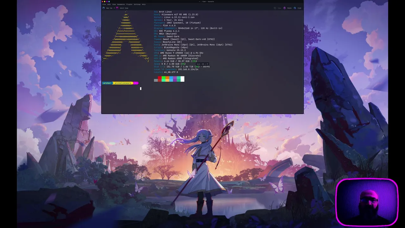
Task: Open the Edit menu
Action: (x=109, y=4)
